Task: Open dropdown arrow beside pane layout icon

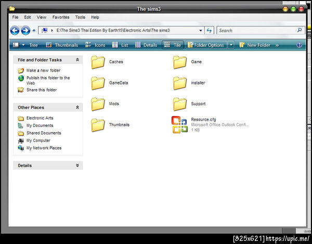Action: 23,45
